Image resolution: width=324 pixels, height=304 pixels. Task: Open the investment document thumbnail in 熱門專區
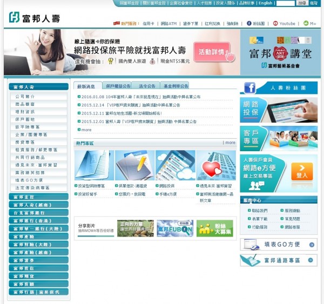(94, 165)
